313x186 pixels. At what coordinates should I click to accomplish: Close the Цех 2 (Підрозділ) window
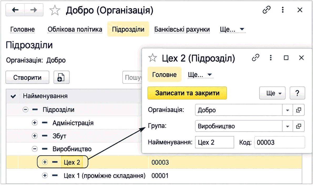[x=301, y=58]
